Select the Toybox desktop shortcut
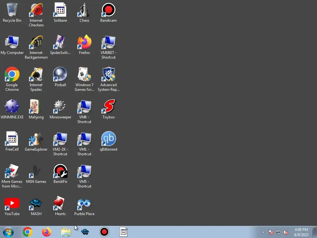The image size is (317, 238). tap(108, 109)
